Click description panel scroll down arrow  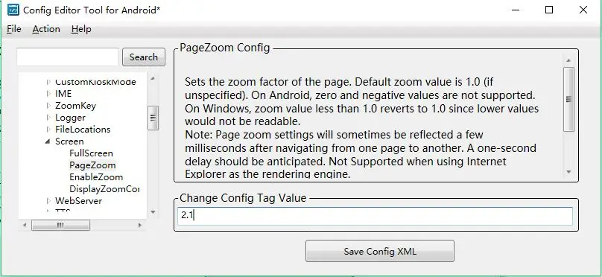(x=568, y=172)
